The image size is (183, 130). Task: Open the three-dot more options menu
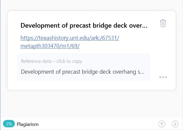163,77
